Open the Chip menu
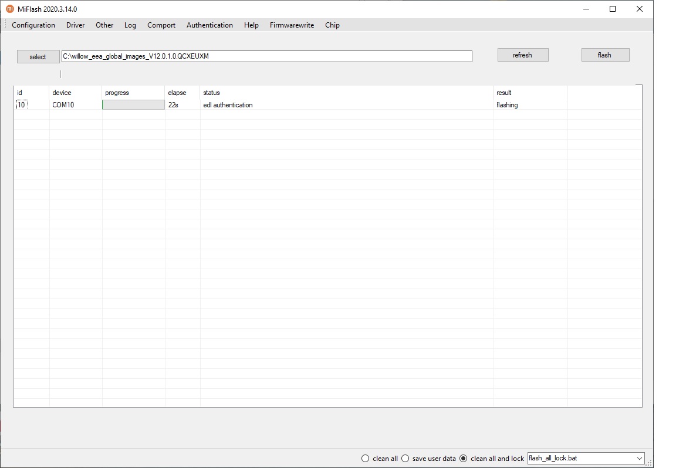 (x=332, y=25)
